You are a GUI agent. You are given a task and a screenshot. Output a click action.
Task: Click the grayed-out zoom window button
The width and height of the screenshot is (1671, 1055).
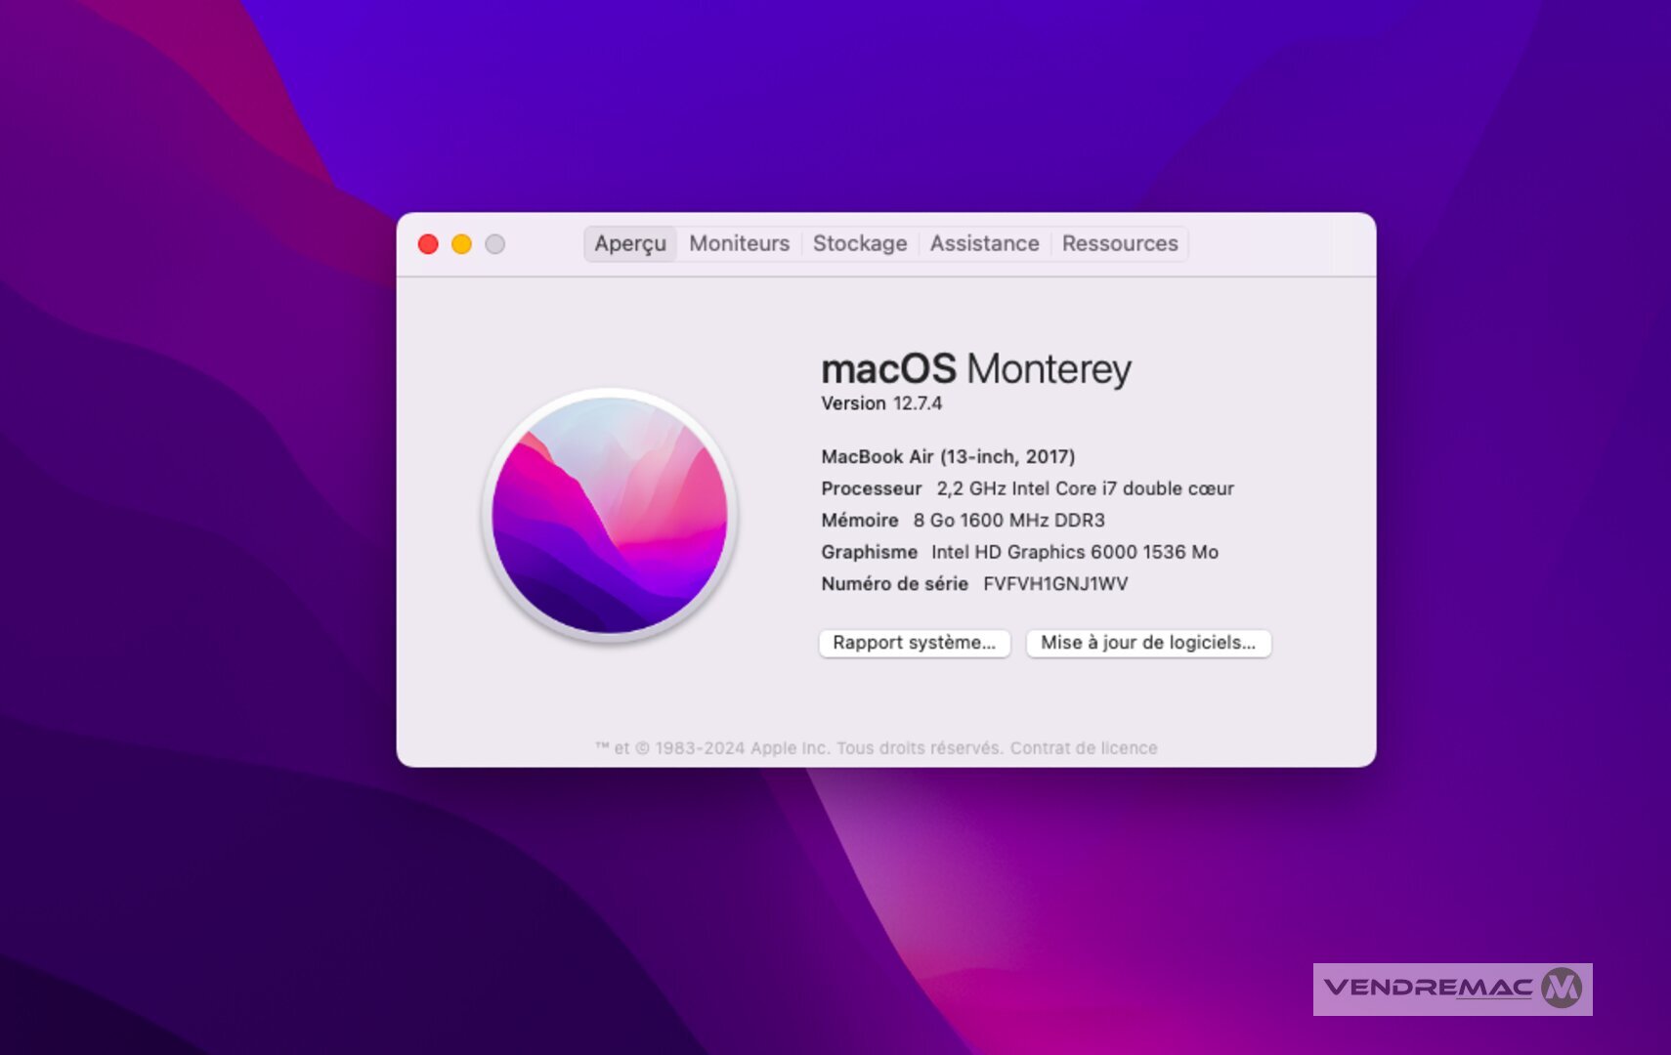[495, 244]
